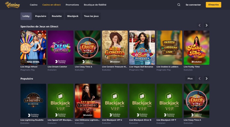
Task: Show Tous les jeux tab
Action: click(x=91, y=16)
